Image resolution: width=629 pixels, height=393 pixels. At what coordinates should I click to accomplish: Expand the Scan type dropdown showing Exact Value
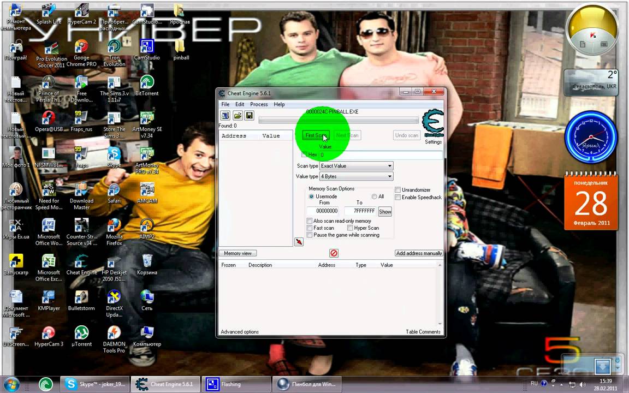pyautogui.click(x=356, y=165)
